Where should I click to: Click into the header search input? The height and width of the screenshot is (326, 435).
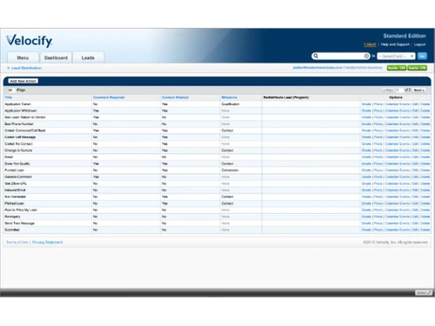coord(341,56)
